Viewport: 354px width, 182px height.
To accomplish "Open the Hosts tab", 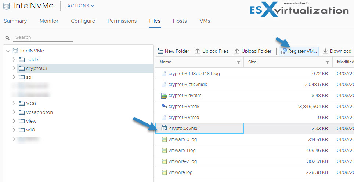I will [x=180, y=21].
